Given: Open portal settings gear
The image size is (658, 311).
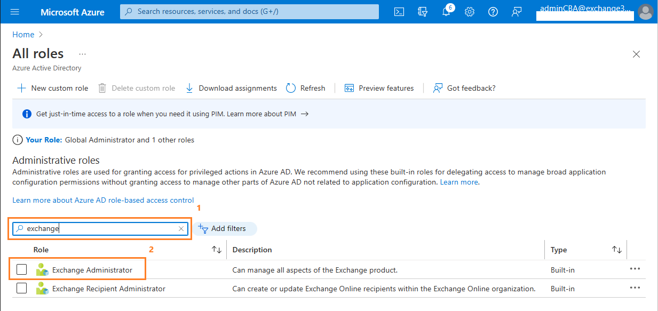Looking at the screenshot, I should (x=470, y=12).
